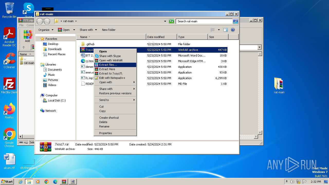
Task: Click the New folder button
Action: 109,30
